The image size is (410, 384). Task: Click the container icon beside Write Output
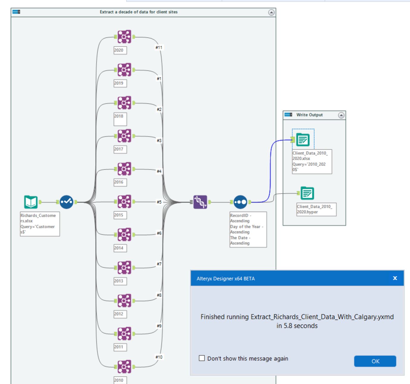click(288, 115)
